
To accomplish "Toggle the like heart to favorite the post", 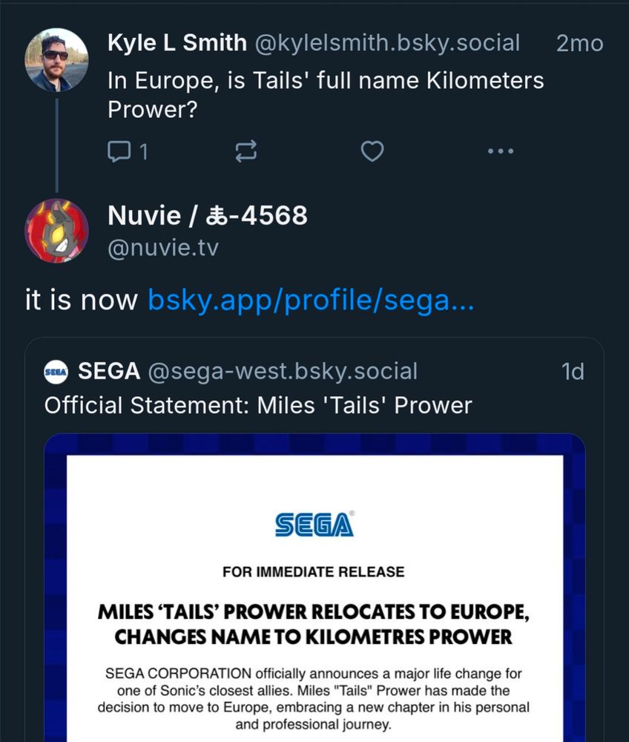I will click(372, 151).
